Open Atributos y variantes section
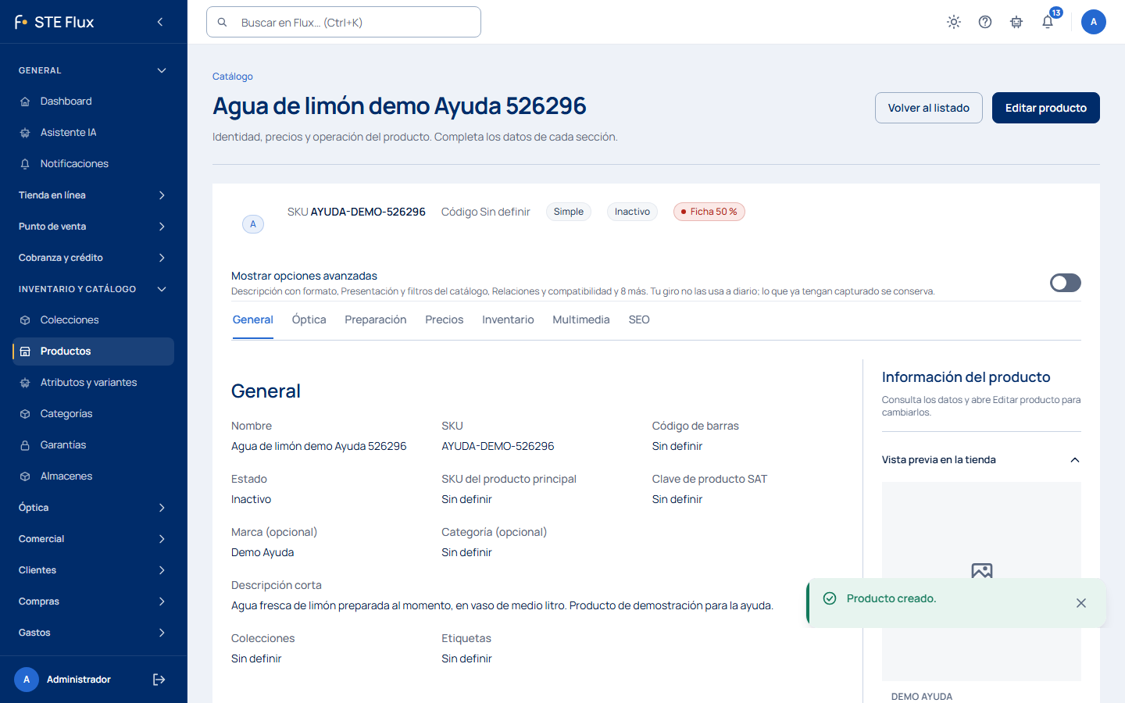1125x703 pixels. pos(94,383)
